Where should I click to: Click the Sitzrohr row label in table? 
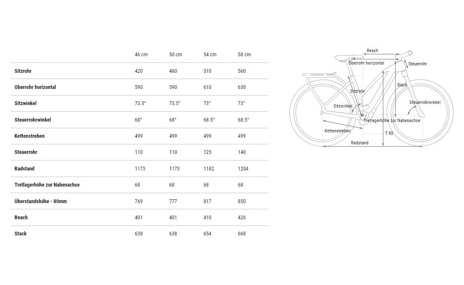23,71
